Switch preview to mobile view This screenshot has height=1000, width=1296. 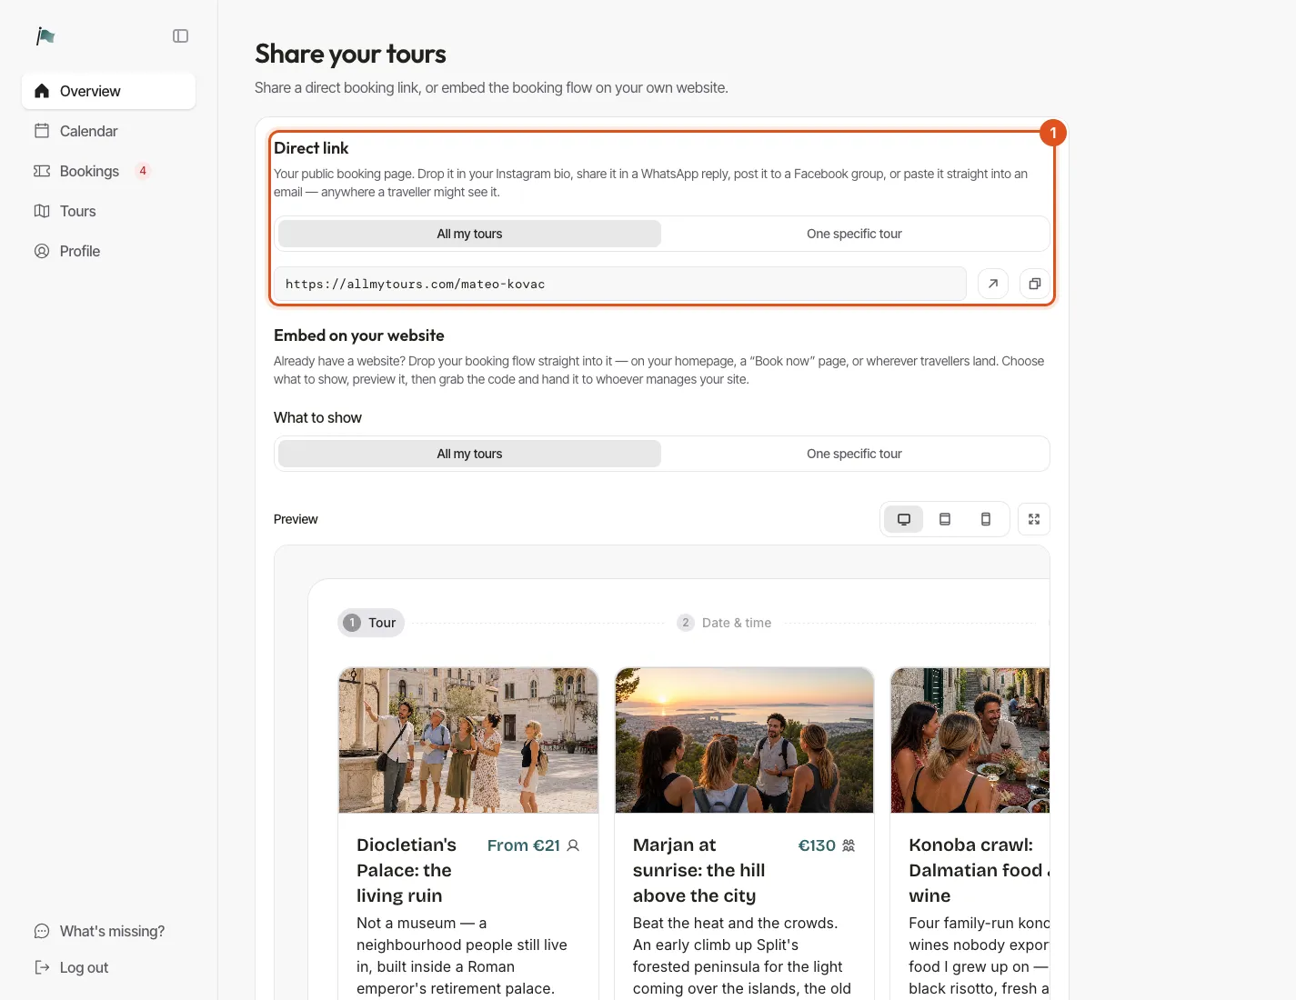pyautogui.click(x=986, y=519)
